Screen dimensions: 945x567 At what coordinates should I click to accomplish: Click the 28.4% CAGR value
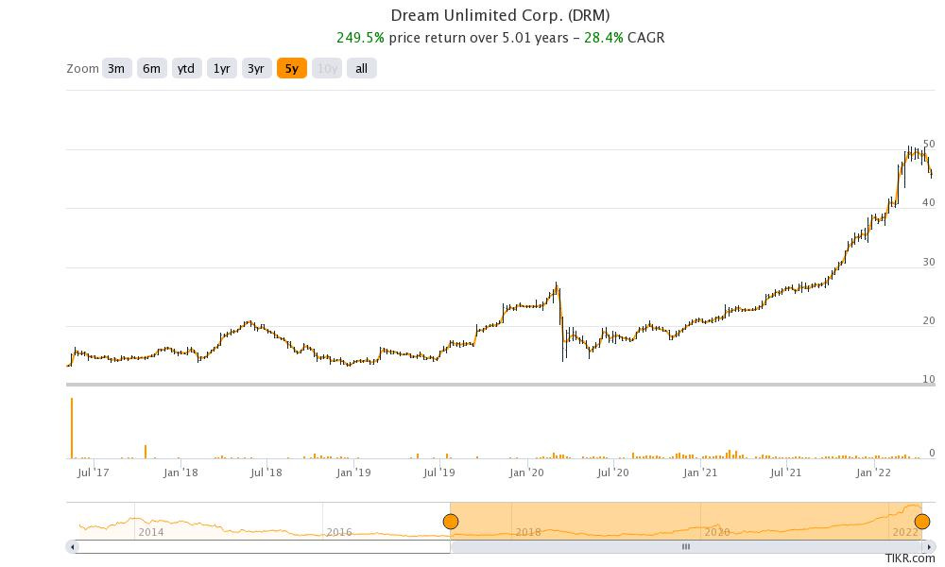[603, 38]
